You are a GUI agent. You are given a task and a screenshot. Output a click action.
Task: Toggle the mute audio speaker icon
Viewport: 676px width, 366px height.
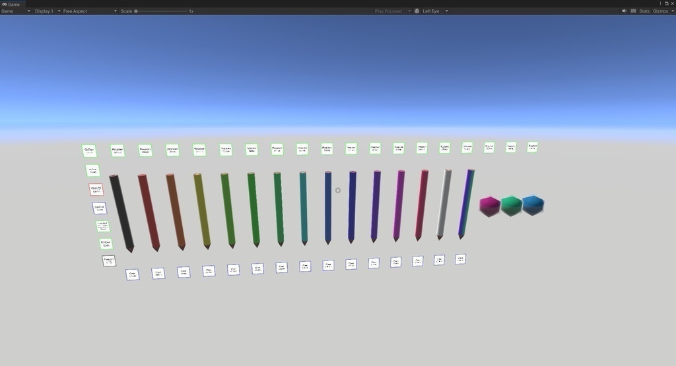624,11
